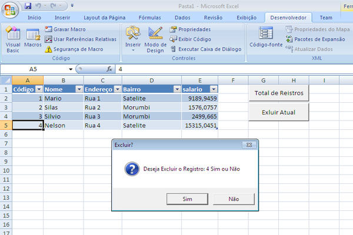Open the Código column filter dropdown

pyautogui.click(x=39, y=89)
